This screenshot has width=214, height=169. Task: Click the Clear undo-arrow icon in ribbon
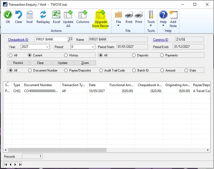coord(18,15)
